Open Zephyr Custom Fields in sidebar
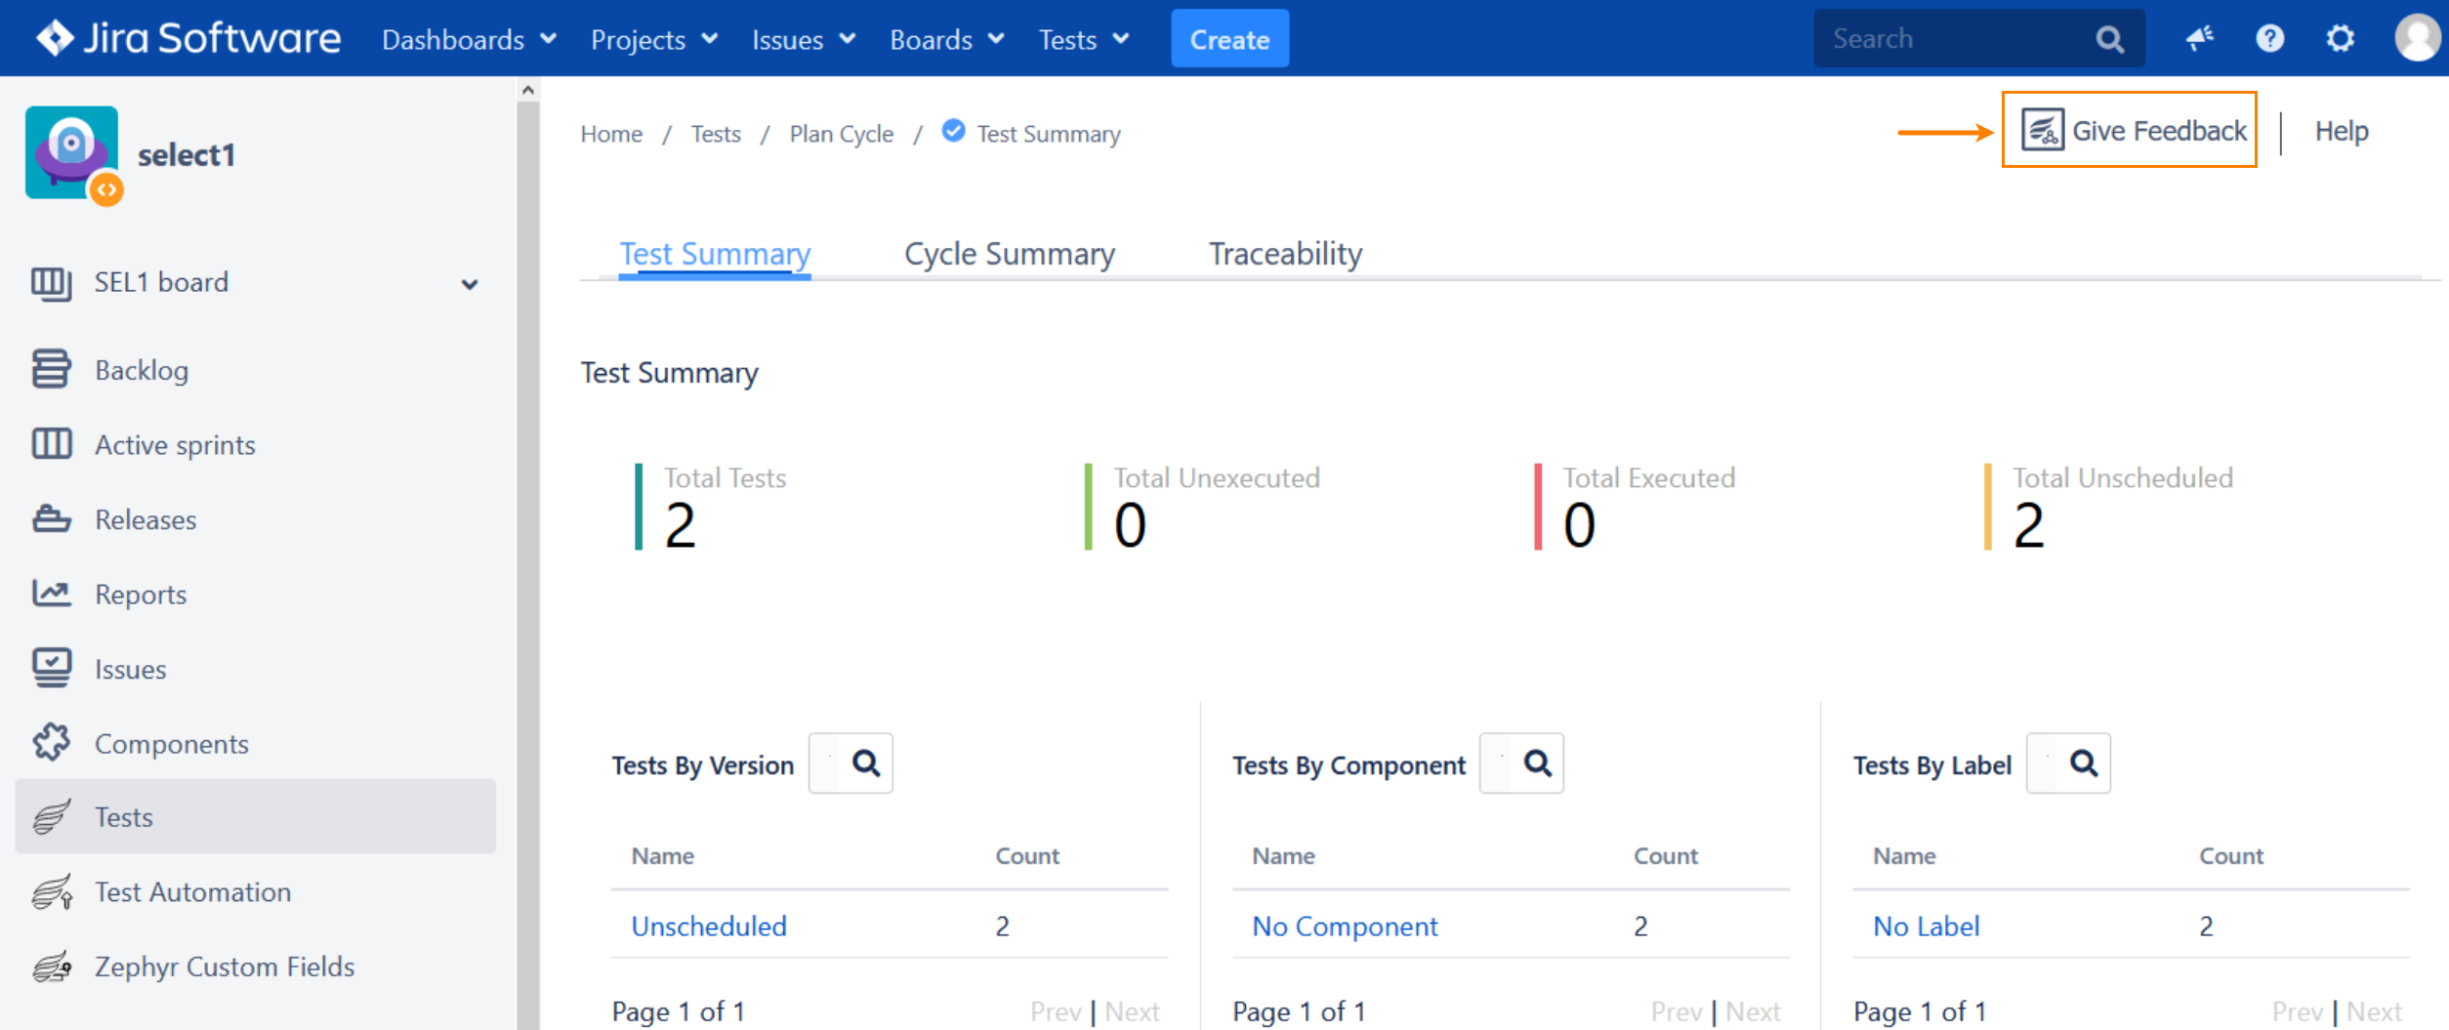This screenshot has width=2449, height=1030. [224, 967]
